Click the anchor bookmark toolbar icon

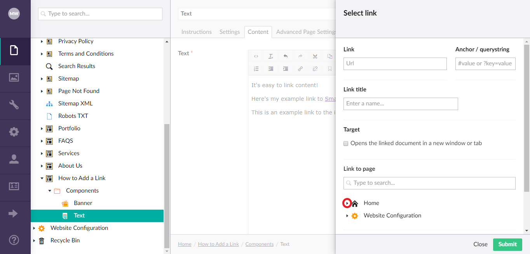click(x=330, y=69)
